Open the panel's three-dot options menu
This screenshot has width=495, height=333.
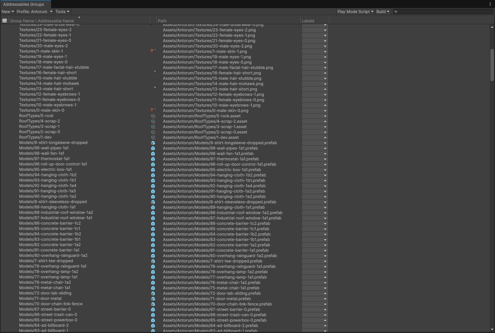tap(490, 4)
